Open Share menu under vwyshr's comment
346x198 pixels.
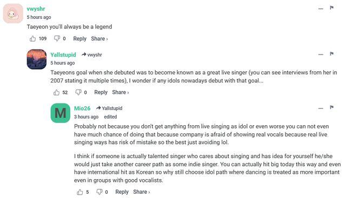(99, 39)
